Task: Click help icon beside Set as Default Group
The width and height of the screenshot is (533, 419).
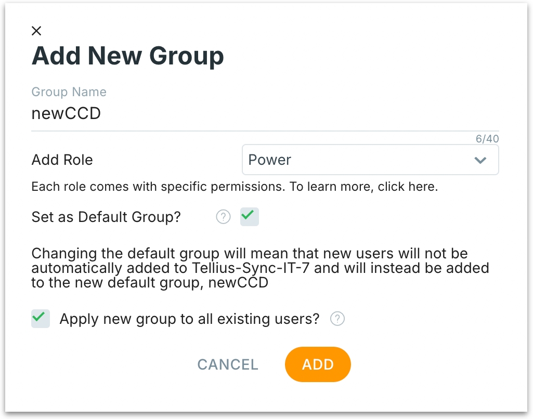Action: 223,217
